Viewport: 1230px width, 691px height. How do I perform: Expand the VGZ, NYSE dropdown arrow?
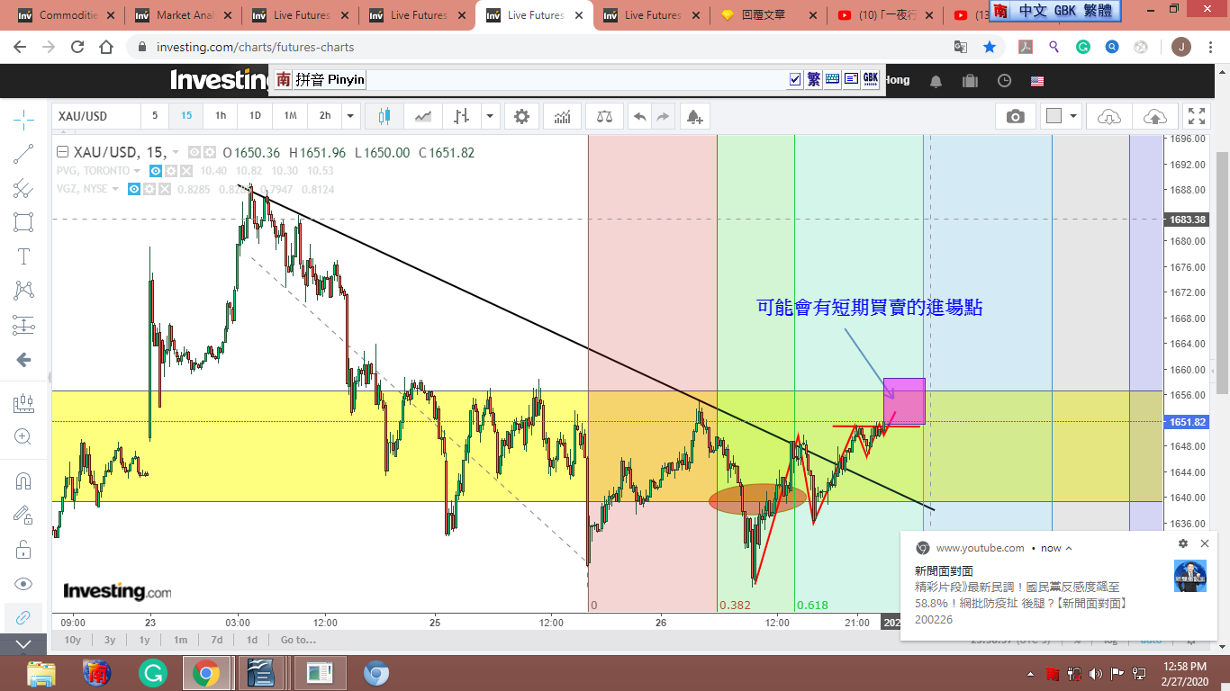(115, 189)
